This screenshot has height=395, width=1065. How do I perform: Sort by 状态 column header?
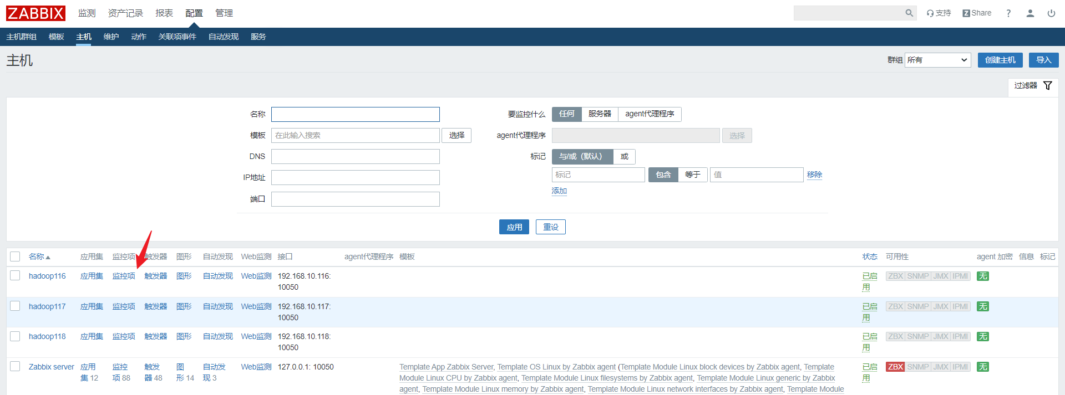[x=870, y=257]
